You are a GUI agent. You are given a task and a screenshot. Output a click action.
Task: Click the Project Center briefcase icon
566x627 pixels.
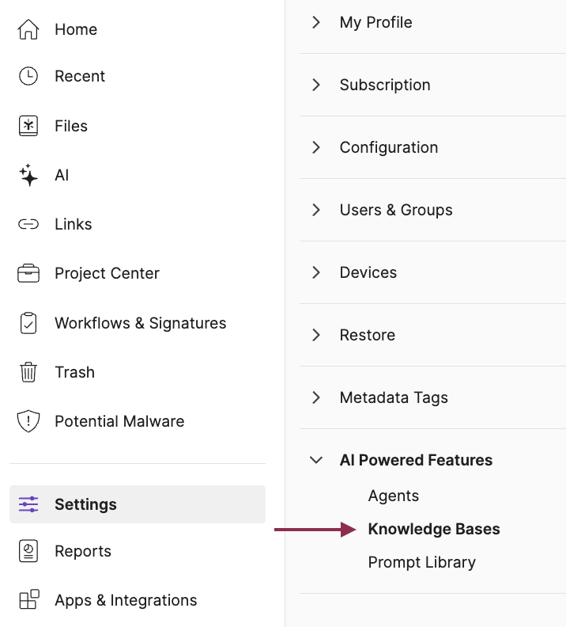tap(28, 273)
